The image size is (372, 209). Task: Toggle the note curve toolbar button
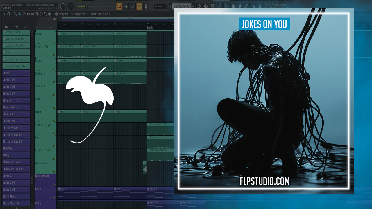point(133,6)
